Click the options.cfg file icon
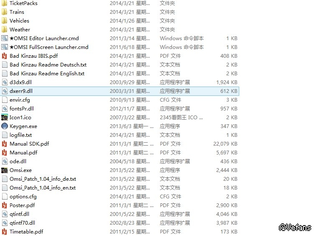Viewport: 316px width, 236px height. pos(5,197)
